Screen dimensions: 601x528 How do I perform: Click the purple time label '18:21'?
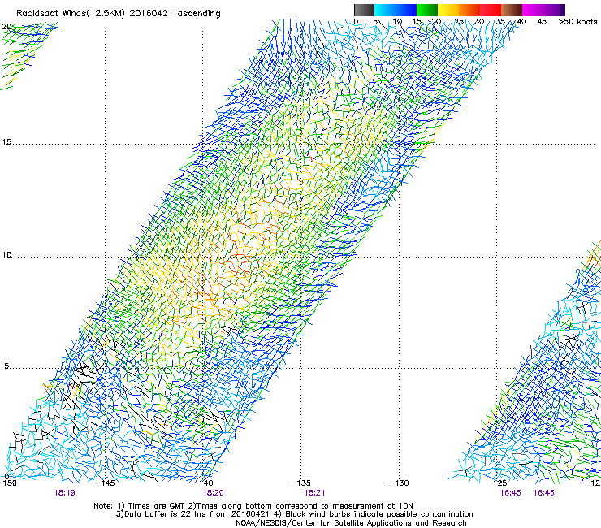point(314,493)
